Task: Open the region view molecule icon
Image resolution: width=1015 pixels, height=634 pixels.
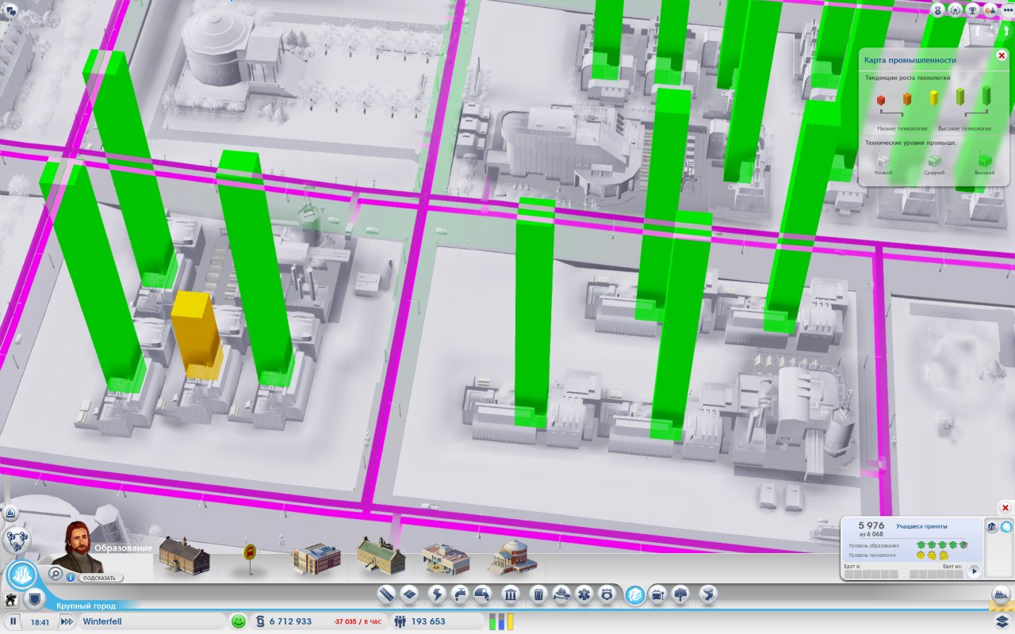Action: pyautogui.click(x=16, y=540)
